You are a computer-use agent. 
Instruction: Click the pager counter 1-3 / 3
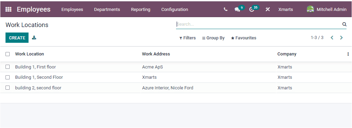[x=317, y=38]
